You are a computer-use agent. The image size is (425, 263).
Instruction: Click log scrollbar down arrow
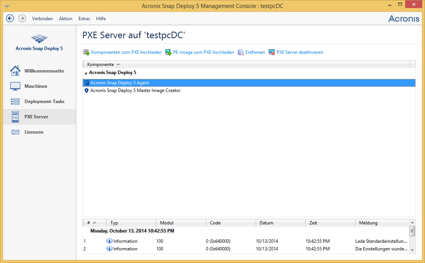tap(412, 250)
